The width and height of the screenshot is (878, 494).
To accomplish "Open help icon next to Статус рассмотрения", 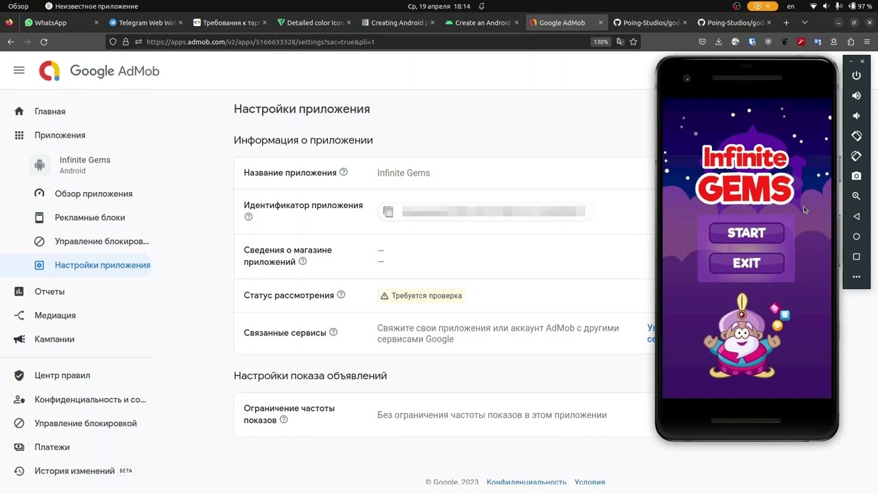I will pos(341,295).
